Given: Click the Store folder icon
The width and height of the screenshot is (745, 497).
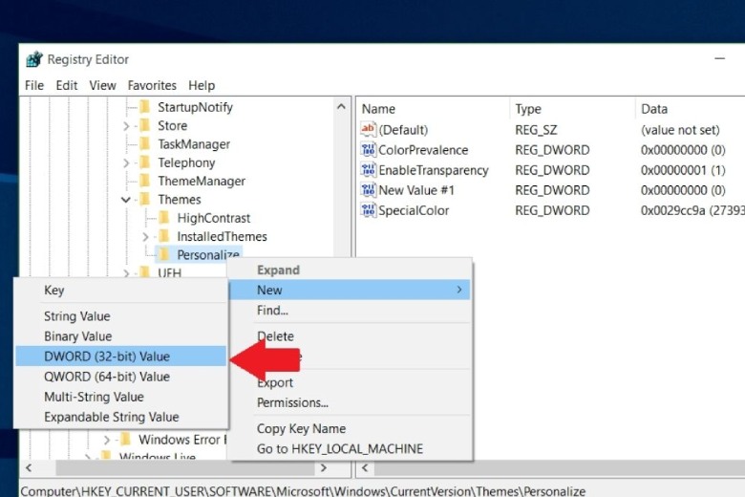Looking at the screenshot, I should 145,125.
